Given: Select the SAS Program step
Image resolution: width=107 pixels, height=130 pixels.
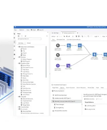Looking at the screenshot, I should point(25,62).
